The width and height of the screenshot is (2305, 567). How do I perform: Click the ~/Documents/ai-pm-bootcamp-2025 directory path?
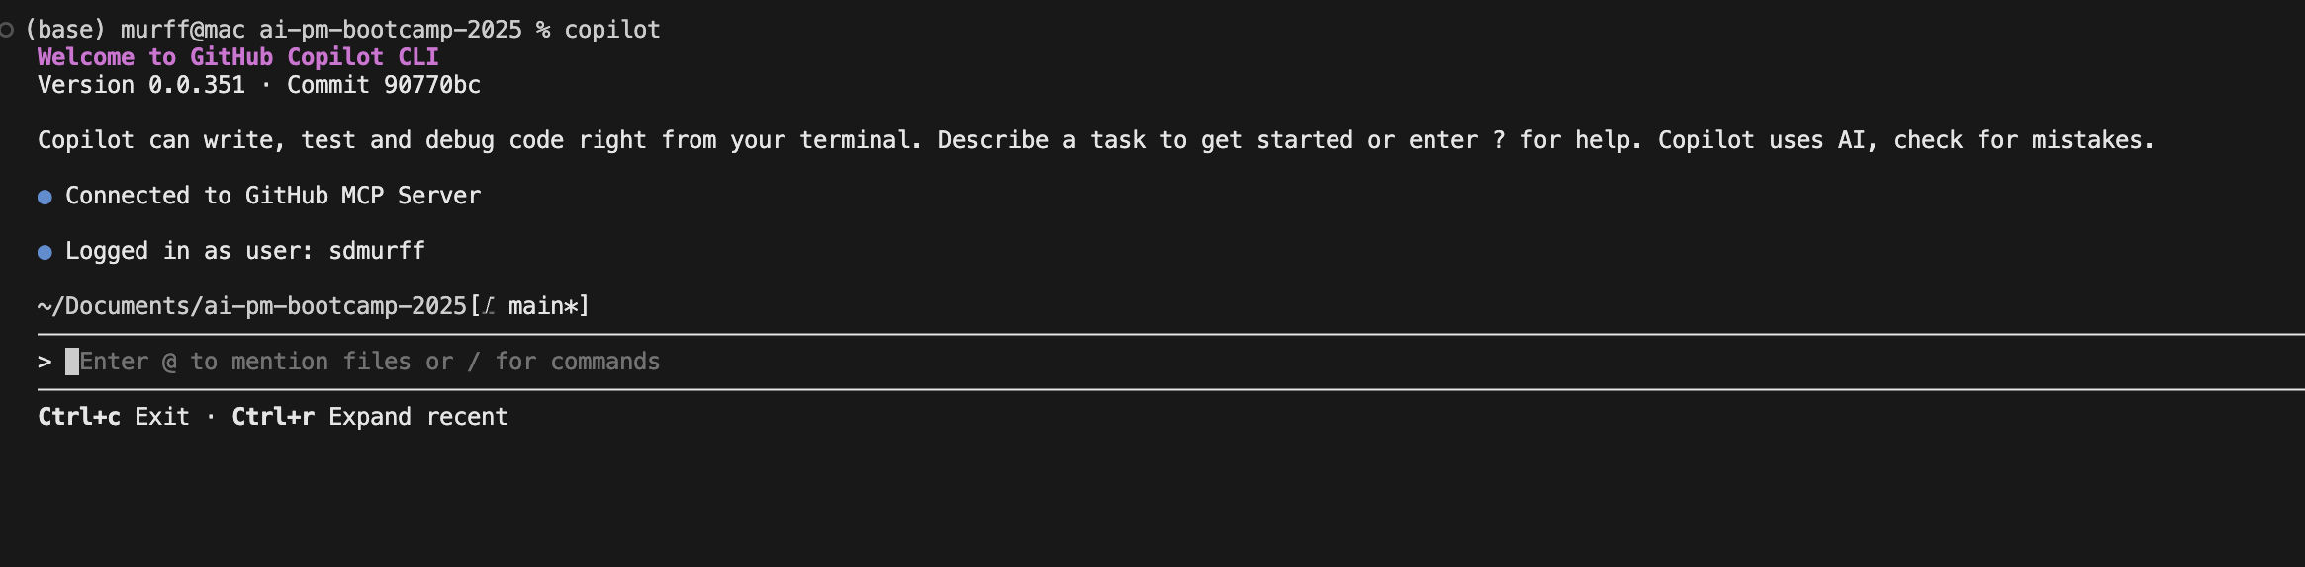(251, 306)
